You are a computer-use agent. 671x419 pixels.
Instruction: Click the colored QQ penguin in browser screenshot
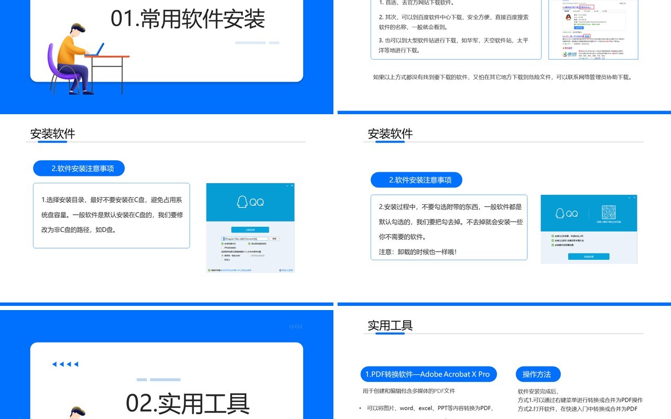[568, 17]
